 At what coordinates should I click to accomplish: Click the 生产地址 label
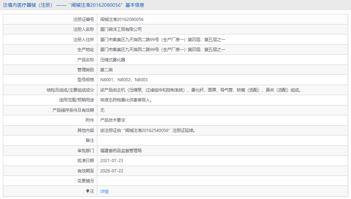pos(86,49)
